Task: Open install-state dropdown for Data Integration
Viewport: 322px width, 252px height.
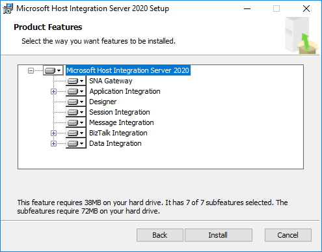Action: [76, 143]
